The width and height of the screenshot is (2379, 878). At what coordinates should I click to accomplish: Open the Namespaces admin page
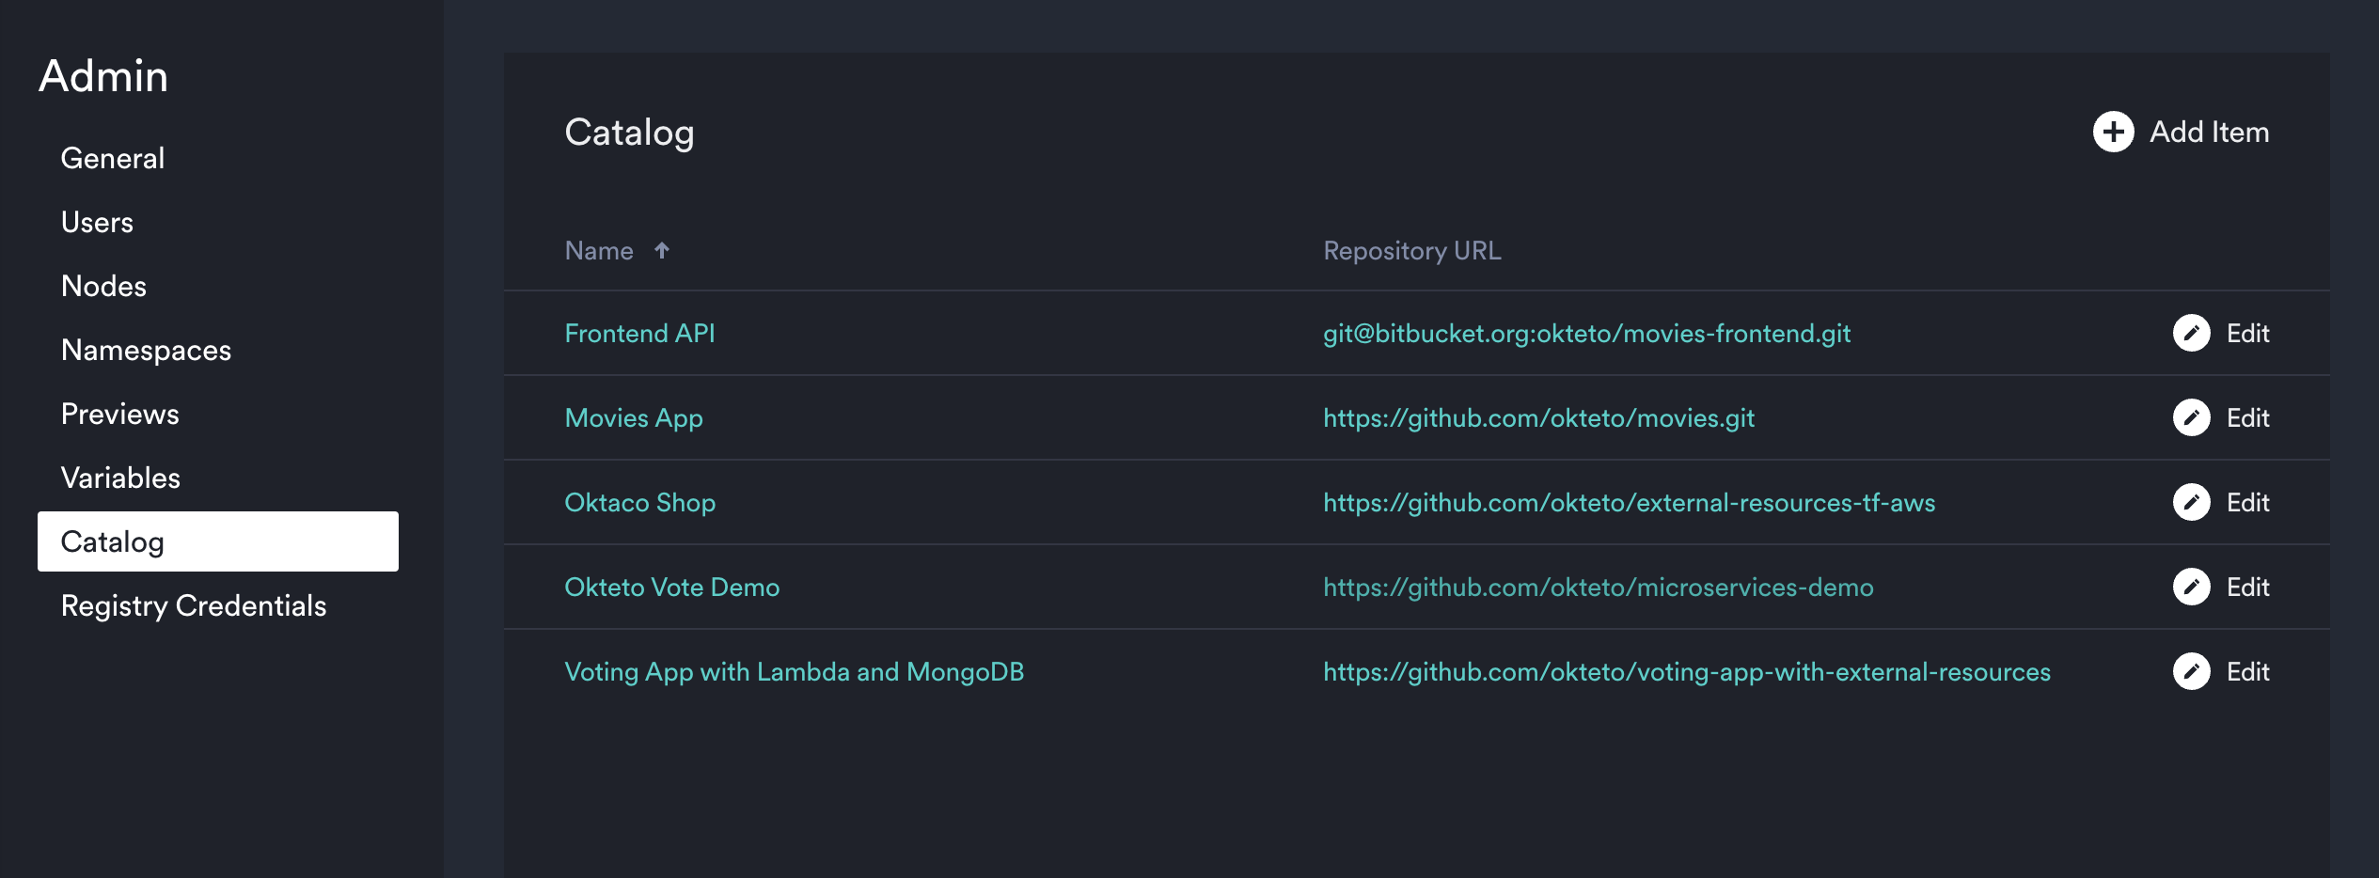click(x=146, y=349)
